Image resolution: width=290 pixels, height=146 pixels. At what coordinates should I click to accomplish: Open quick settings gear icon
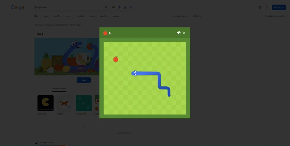coord(260,7)
